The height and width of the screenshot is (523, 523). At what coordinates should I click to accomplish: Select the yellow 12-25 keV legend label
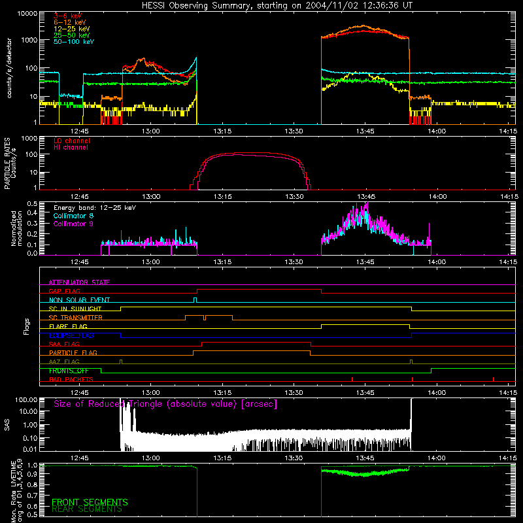(72, 29)
